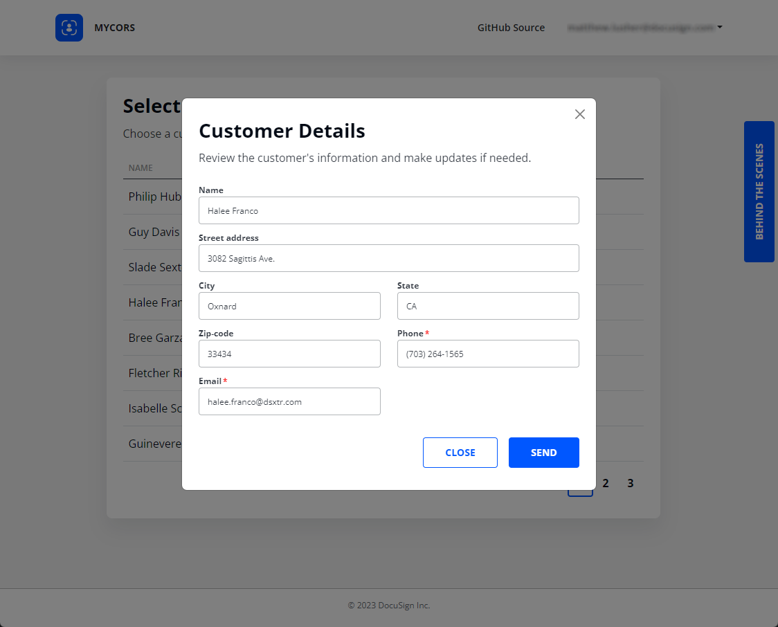The image size is (778, 627).
Task: Click the DocuSign Inc. footer text
Action: pos(389,605)
